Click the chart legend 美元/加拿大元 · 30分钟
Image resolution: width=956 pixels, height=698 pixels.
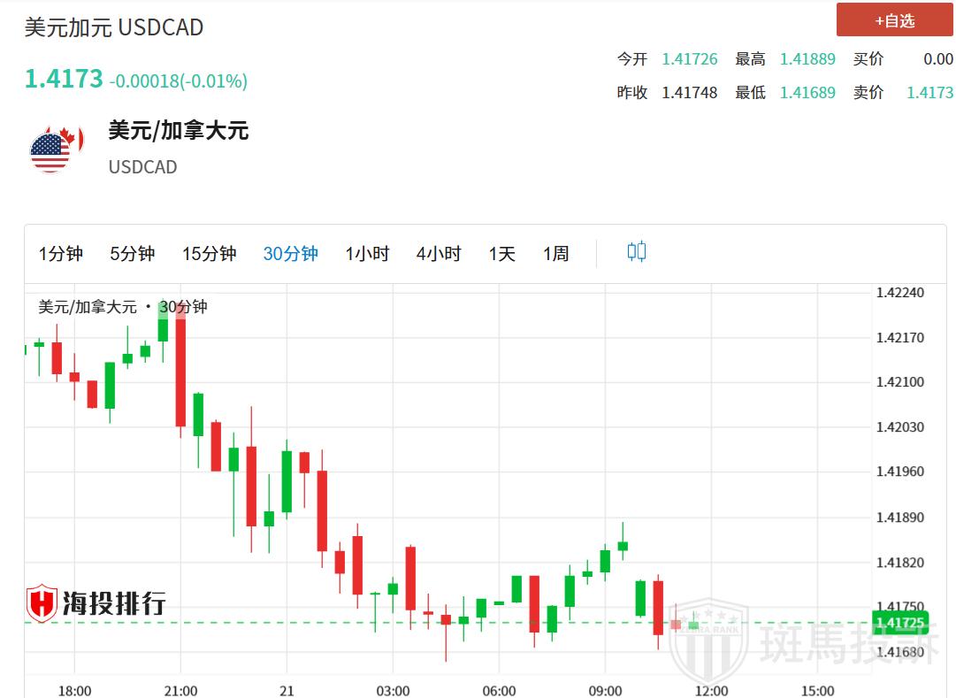click(x=123, y=307)
